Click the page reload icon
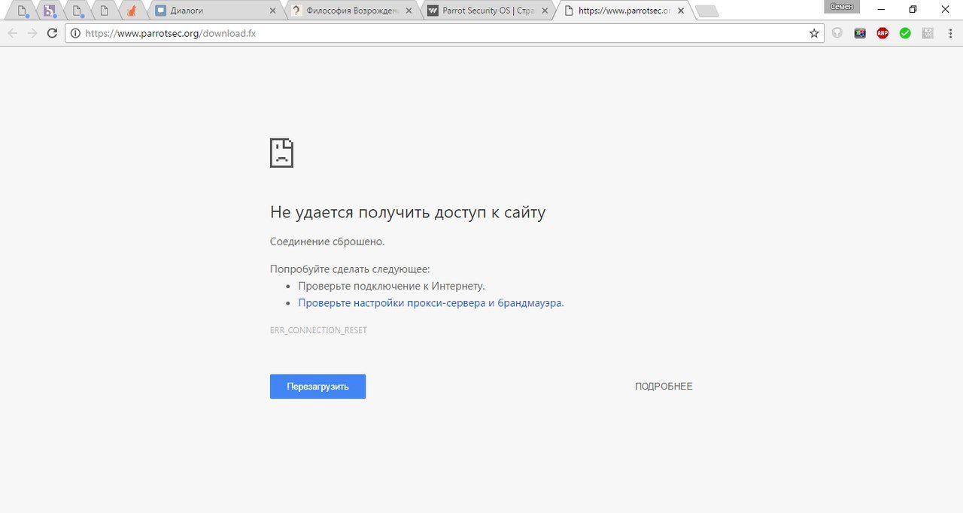Image resolution: width=963 pixels, height=513 pixels. [x=52, y=33]
